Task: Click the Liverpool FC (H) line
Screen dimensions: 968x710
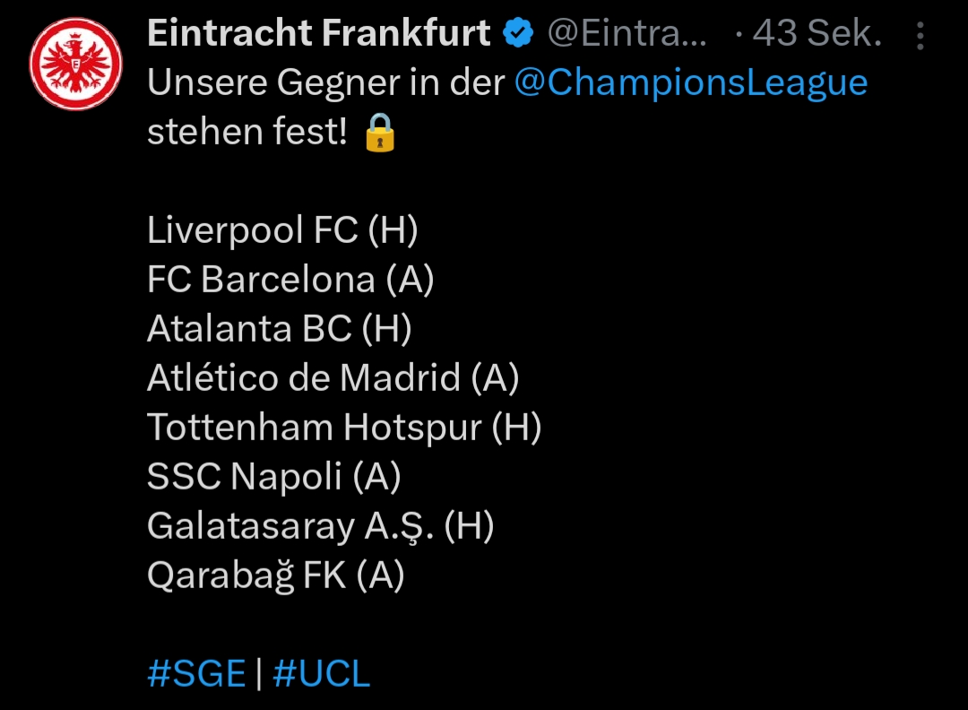Action: (x=282, y=231)
